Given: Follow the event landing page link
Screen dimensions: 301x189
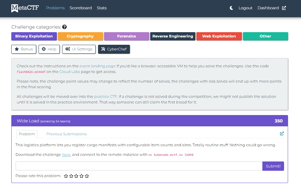Looking at the screenshot, I should (98, 66).
